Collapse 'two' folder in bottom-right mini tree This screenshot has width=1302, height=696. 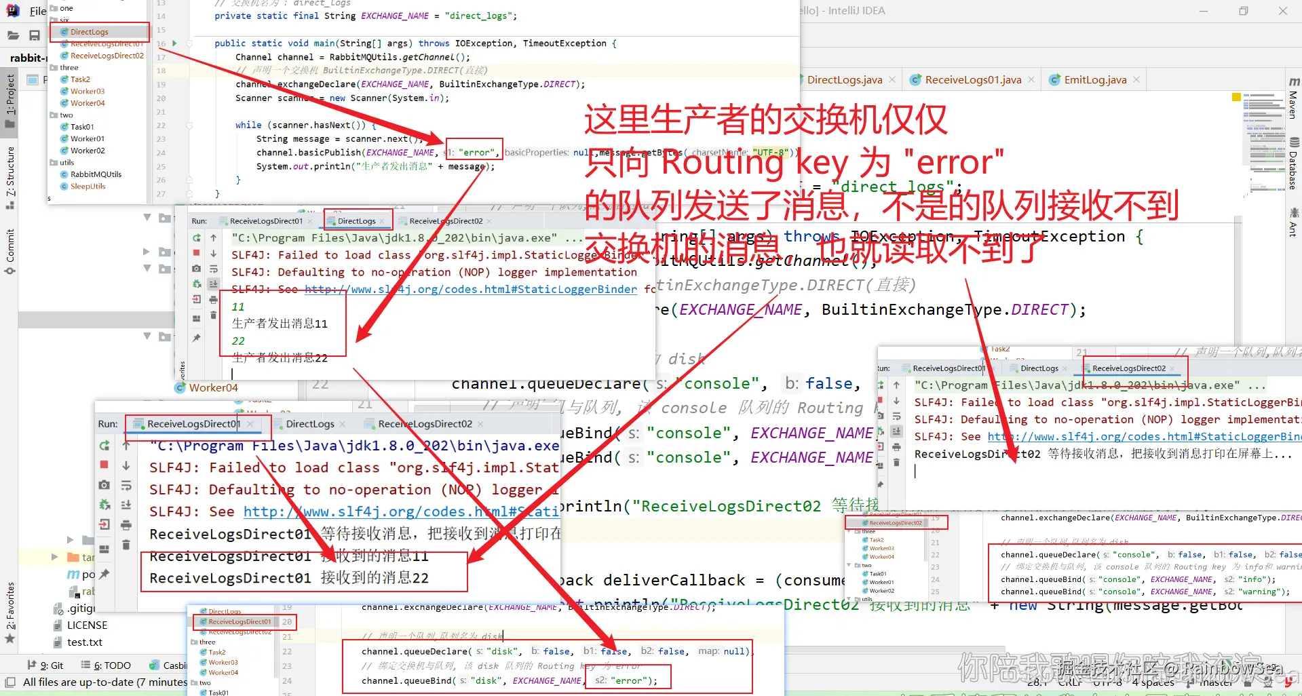[848, 565]
